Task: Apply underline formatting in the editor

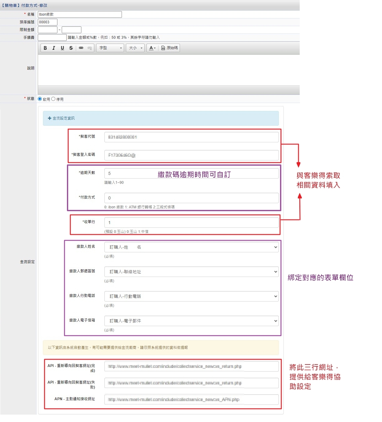Action: [x=62, y=48]
